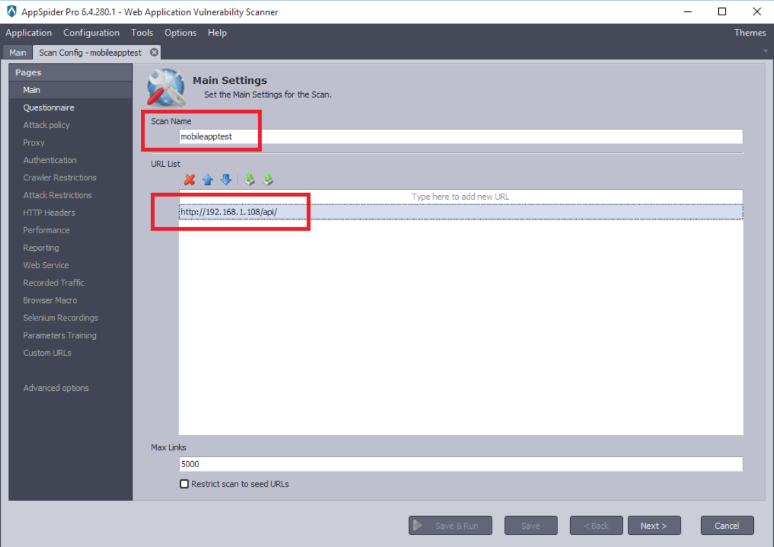Click the 'Type here to add new URL' field
The width and height of the screenshot is (774, 547).
[x=461, y=197]
